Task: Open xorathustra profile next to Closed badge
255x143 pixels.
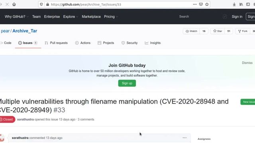Action: point(25,119)
